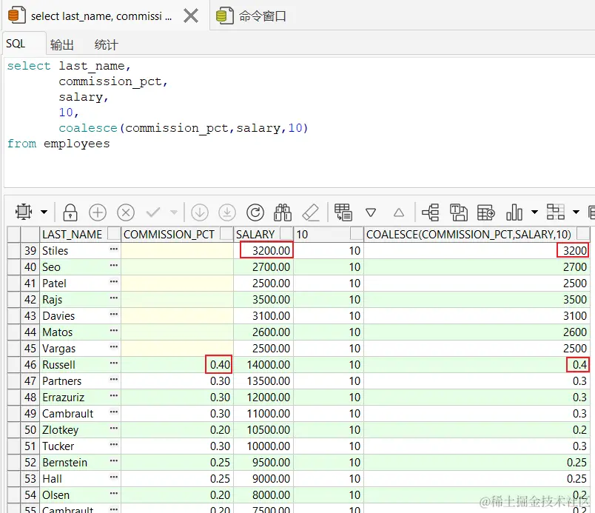Open ellipsis editor for Bernstein cell
595x513 pixels.
114,461
